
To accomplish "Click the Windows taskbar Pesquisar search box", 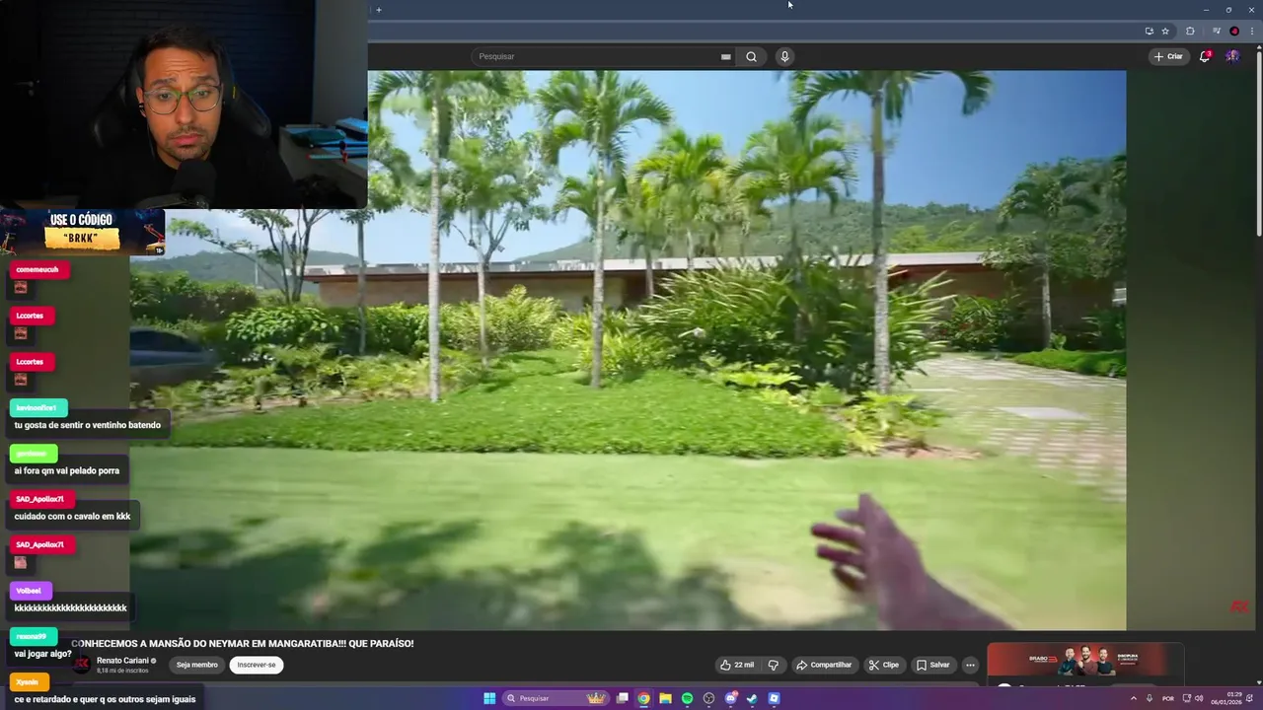I will coord(556,698).
